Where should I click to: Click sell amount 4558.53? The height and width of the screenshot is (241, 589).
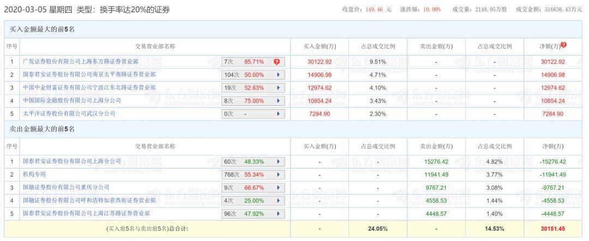click(436, 201)
